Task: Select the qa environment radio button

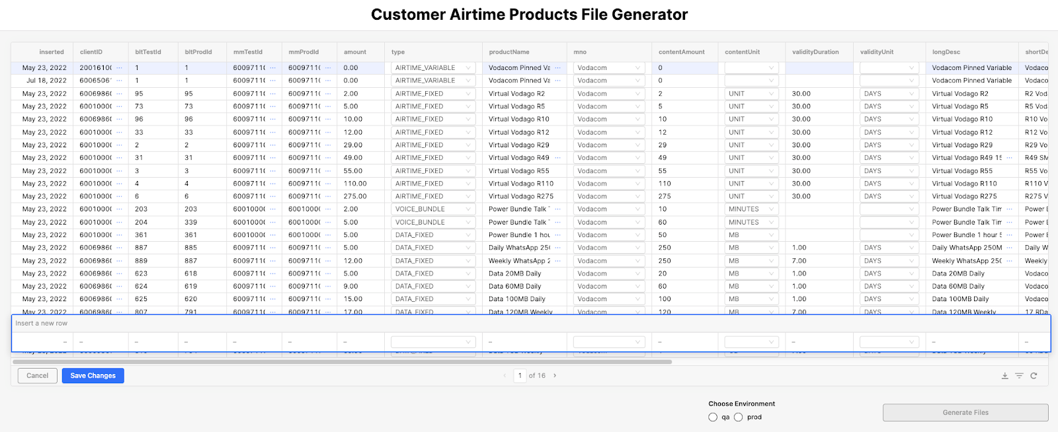Action: click(713, 417)
